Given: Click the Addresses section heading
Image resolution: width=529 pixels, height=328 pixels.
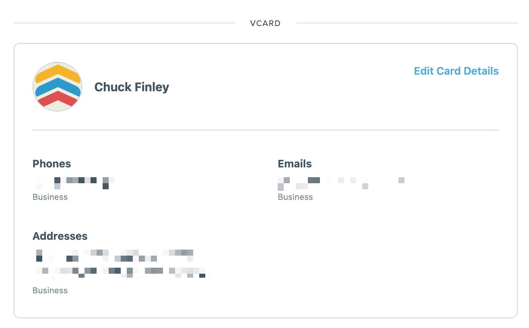Looking at the screenshot, I should coord(60,236).
